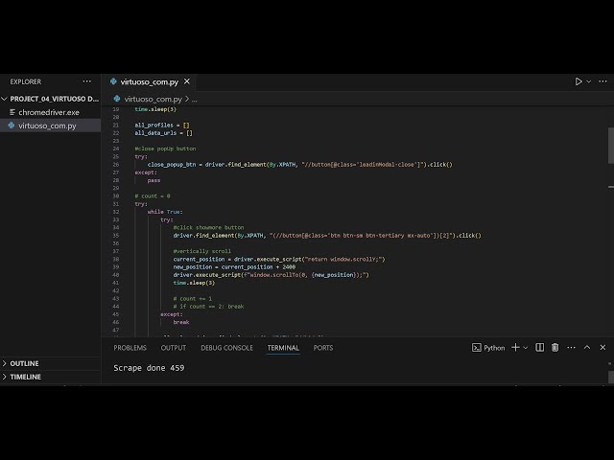Image resolution: width=614 pixels, height=460 pixels.
Task: Click line 39 new_position assignment
Action: click(234, 266)
